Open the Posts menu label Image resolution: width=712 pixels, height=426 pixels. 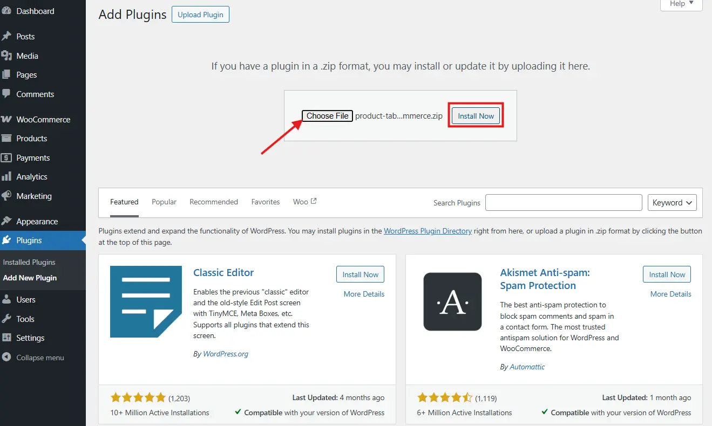click(x=25, y=36)
